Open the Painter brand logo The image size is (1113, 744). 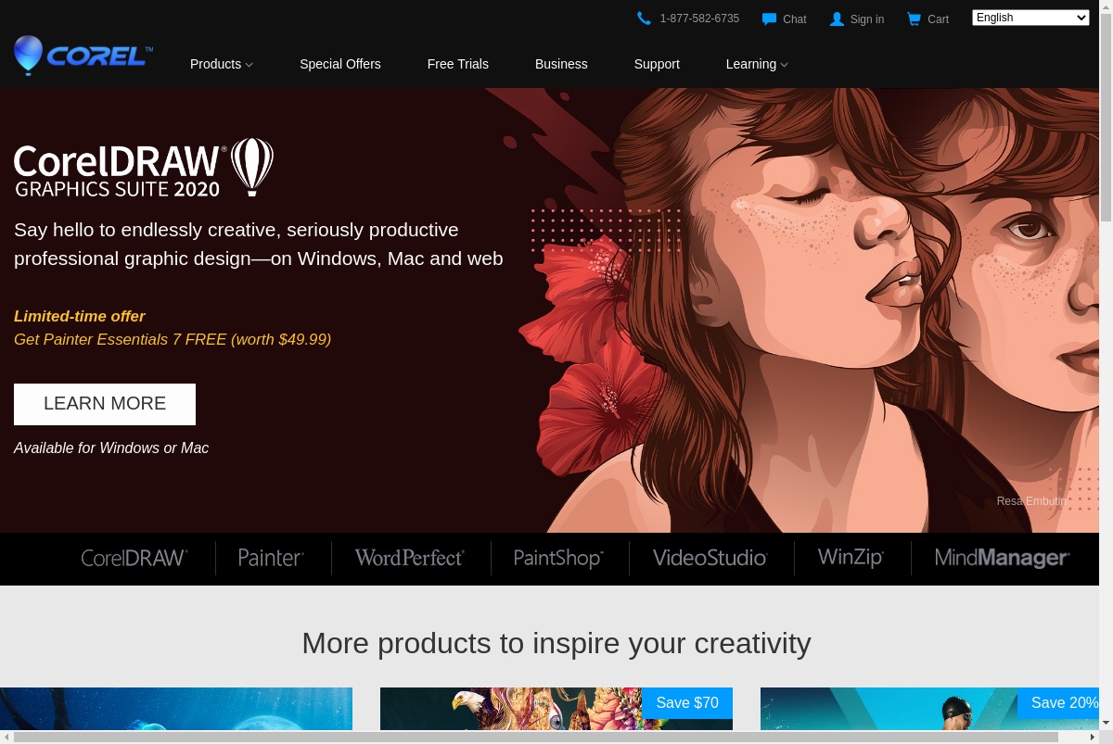[x=271, y=558]
